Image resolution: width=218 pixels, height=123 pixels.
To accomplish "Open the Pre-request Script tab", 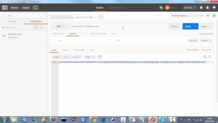I will click(x=99, y=33).
